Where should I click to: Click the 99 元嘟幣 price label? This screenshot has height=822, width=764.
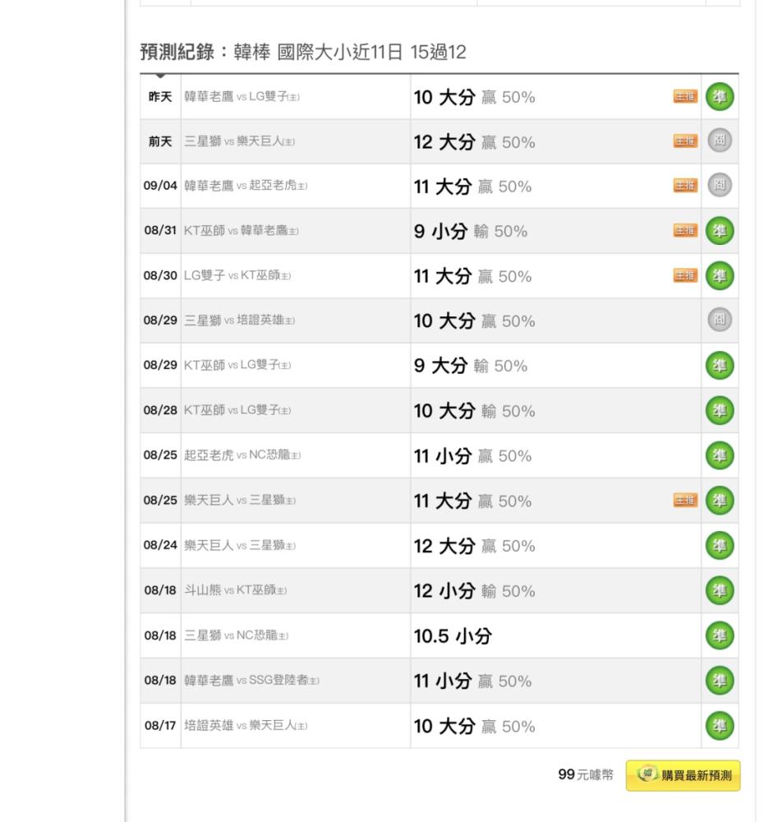click(x=585, y=775)
